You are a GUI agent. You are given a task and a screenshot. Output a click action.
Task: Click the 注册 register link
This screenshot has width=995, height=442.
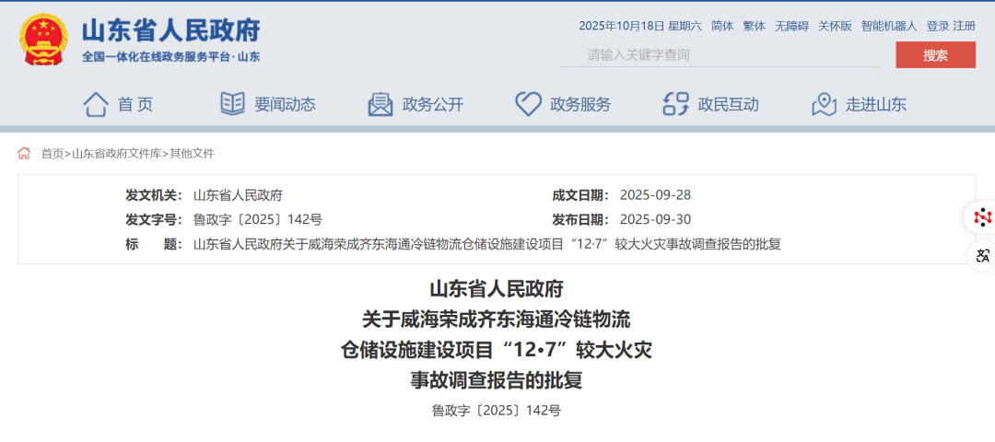964,26
